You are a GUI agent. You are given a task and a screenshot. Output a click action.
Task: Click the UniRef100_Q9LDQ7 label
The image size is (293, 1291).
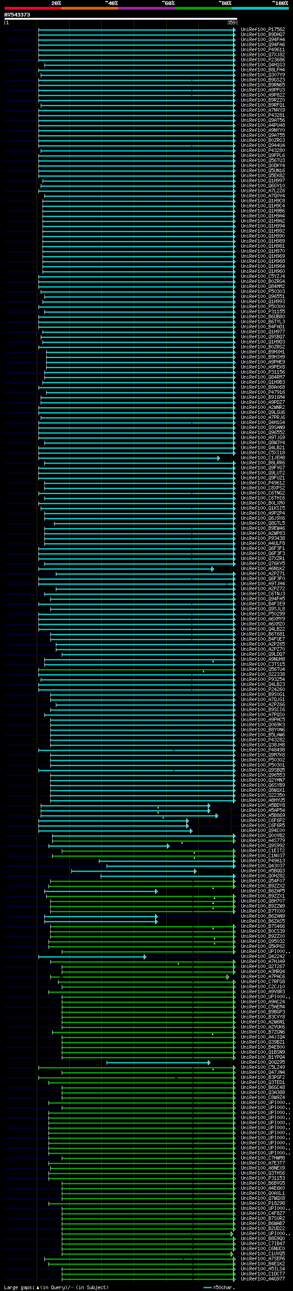[x=262, y=654]
